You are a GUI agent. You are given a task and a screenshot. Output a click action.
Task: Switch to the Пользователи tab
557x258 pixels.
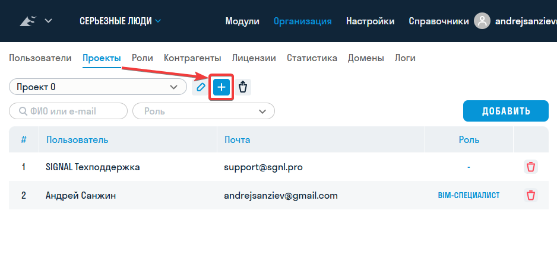click(40, 58)
